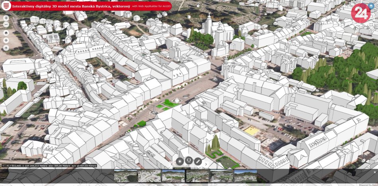Open the pencil draw widget
378x186 pixels.
pos(198,161)
